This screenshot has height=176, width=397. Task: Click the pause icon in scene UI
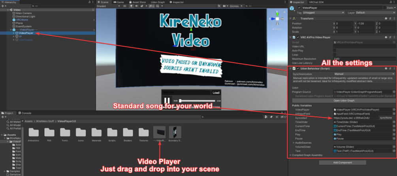tap(167, 101)
